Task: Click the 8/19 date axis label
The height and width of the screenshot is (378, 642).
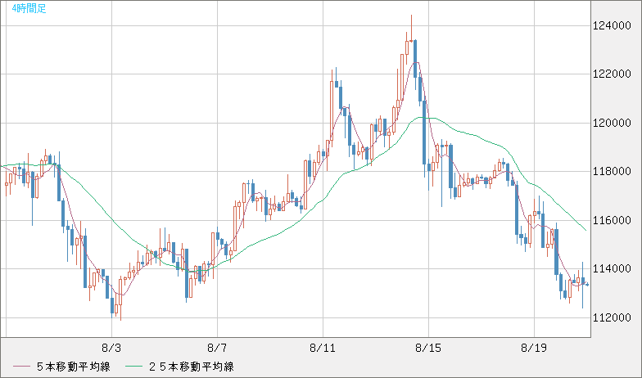Action: coord(534,349)
